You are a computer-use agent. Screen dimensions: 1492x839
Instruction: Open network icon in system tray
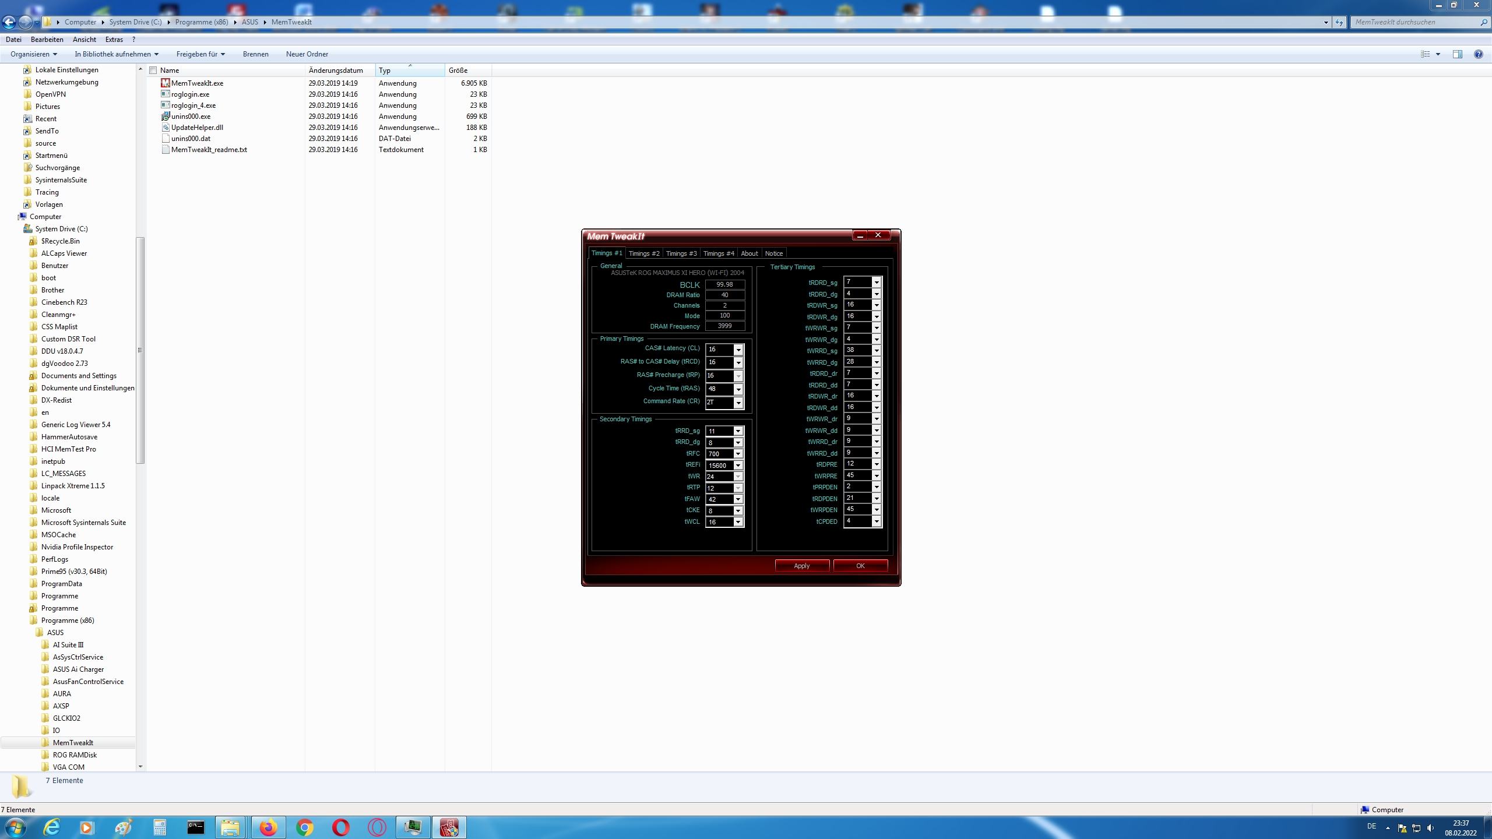tap(1417, 828)
